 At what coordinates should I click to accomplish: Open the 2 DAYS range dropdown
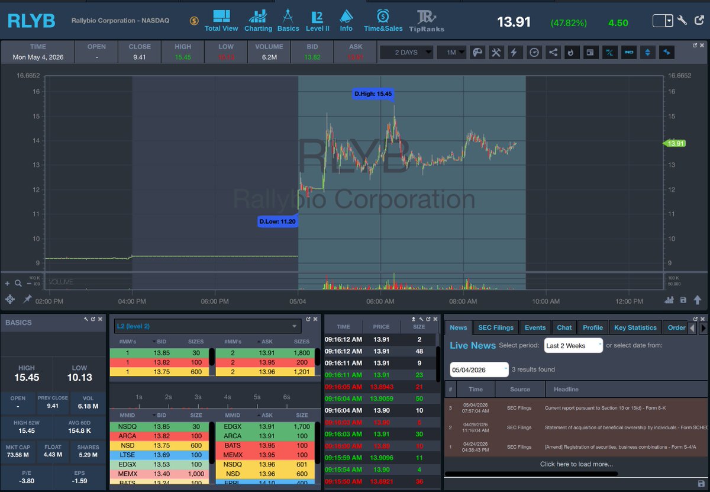click(x=406, y=52)
